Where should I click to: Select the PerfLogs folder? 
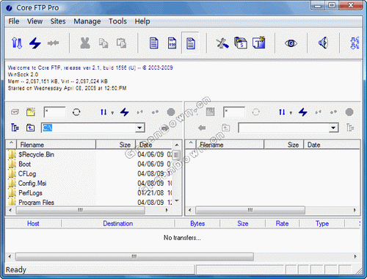point(30,193)
